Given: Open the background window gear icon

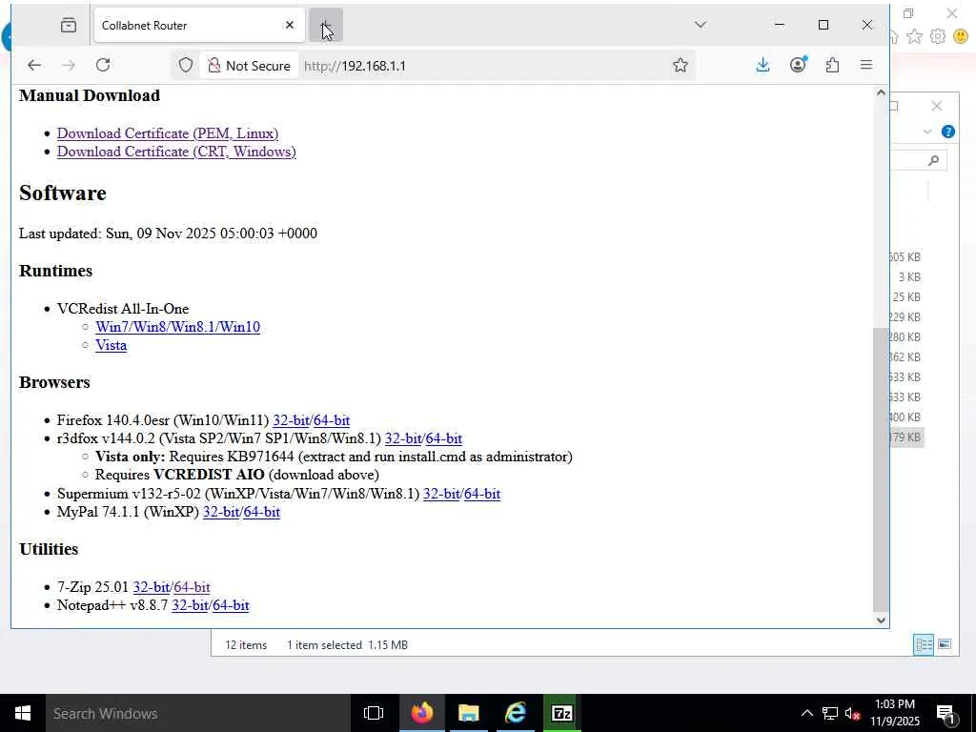Looking at the screenshot, I should [x=938, y=36].
